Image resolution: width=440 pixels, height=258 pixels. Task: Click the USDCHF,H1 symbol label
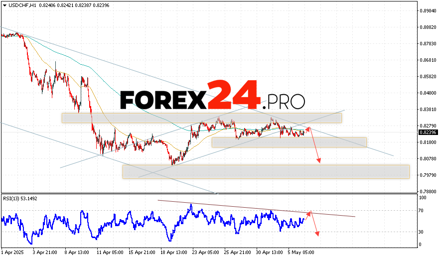pyautogui.click(x=22, y=5)
